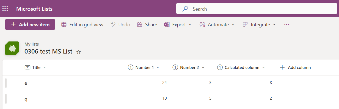Click the Excel icon next to Export

[x=167, y=25]
